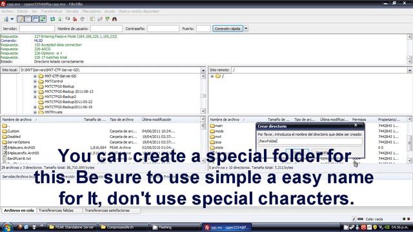Screen dimensions: 413x232
Task: Toggle message log display toolbar icon
Action: (x=20, y=19)
